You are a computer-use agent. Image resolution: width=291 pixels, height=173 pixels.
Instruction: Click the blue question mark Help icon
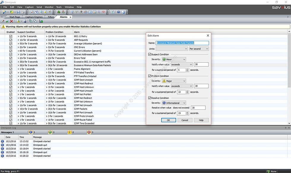pos(118,12)
